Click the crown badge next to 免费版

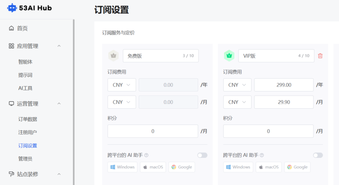[x=114, y=56]
